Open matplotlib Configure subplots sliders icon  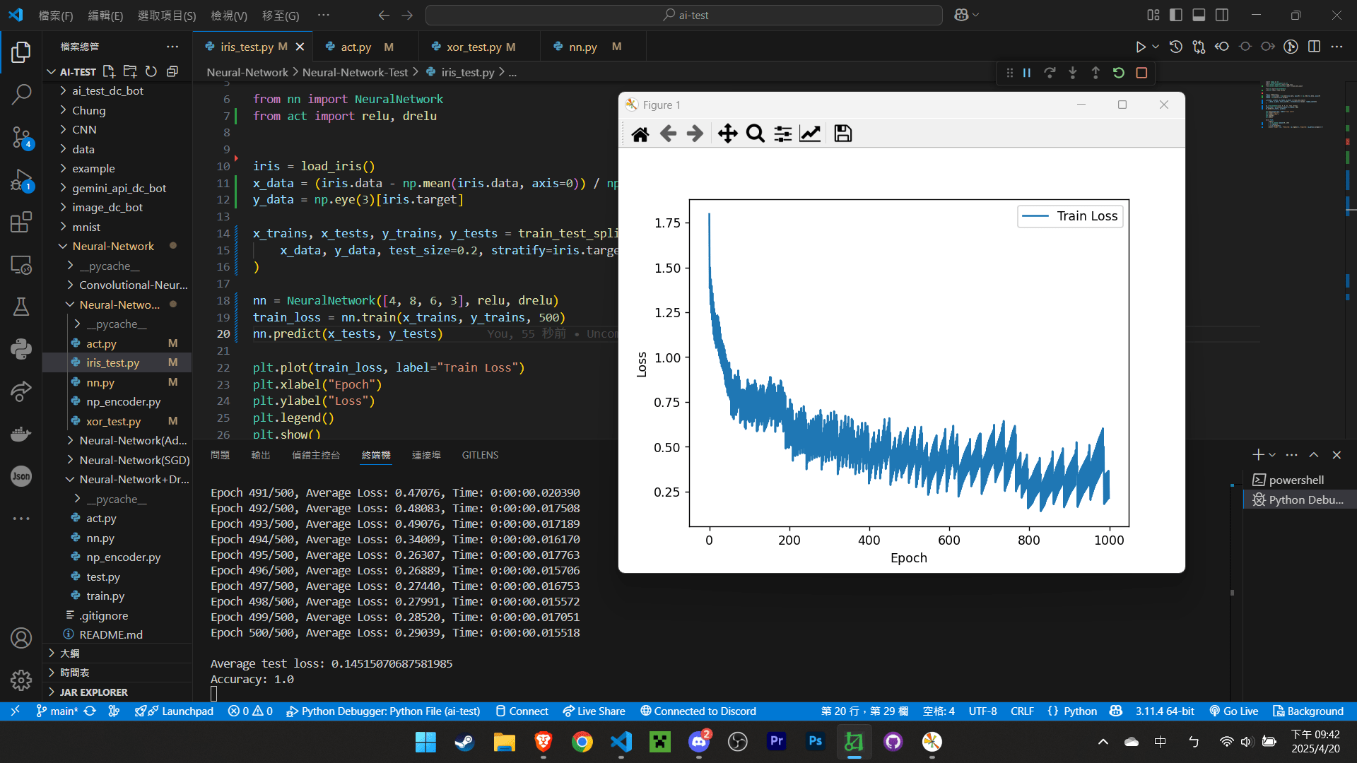point(782,134)
